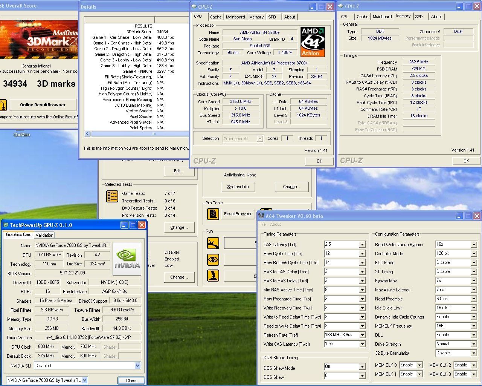482x386 pixels.
Task: Click the Edit... button in 3DMark
Action: click(x=179, y=171)
